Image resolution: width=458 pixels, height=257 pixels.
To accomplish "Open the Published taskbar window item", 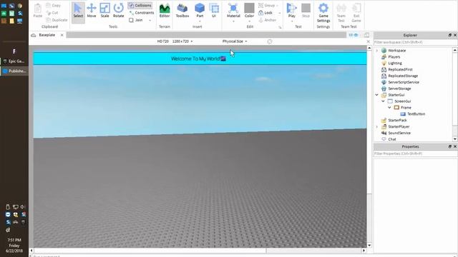I will tap(14, 71).
